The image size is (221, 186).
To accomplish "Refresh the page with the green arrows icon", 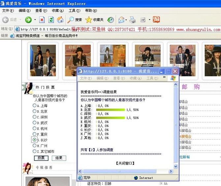I will (51, 19).
